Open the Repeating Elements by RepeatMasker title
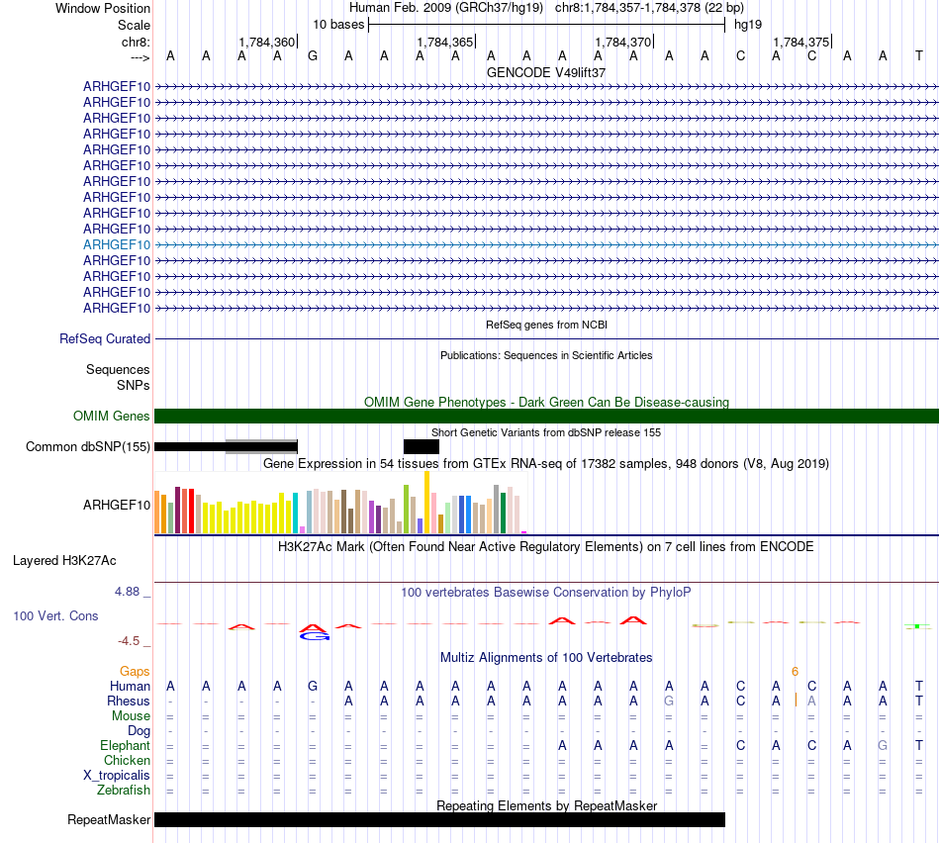The width and height of the screenshot is (940, 843). (546, 805)
